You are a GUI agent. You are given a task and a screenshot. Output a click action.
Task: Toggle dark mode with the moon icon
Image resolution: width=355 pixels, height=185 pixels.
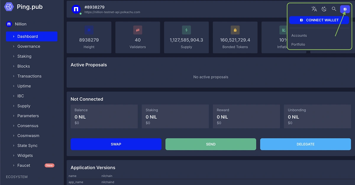pos(324,9)
